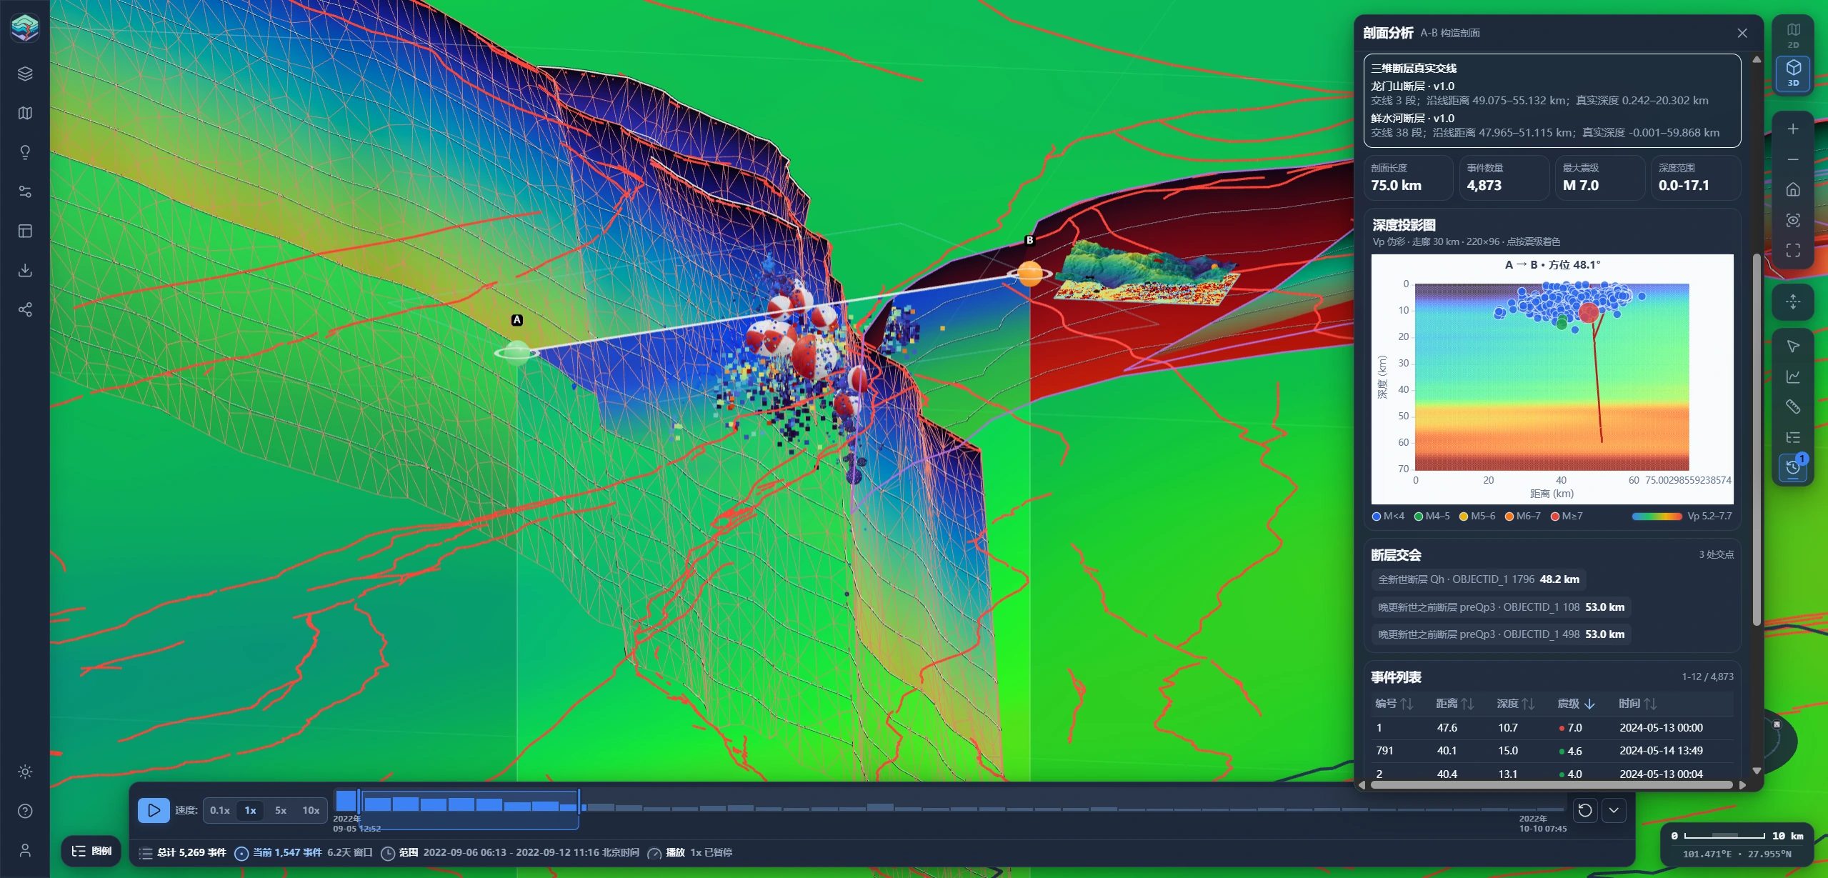Play the timeline animation

[154, 810]
